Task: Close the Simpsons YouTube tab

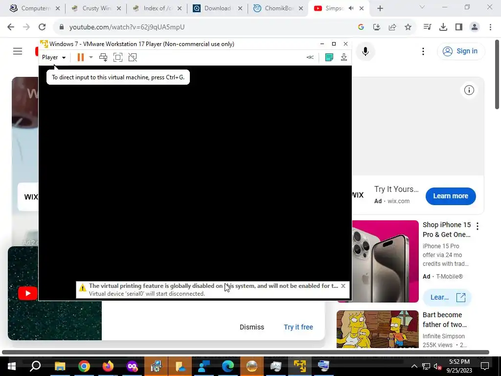Action: 362,8
